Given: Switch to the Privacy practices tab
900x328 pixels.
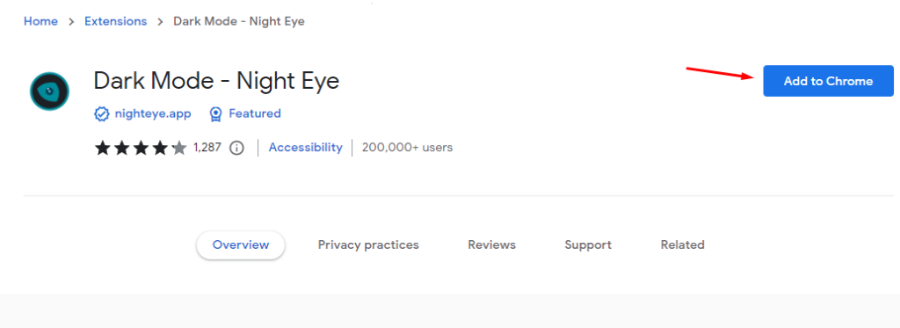Looking at the screenshot, I should point(368,245).
